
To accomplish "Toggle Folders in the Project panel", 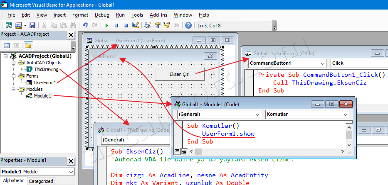I will click(28, 46).
